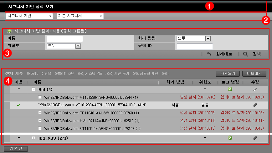272x153 pixels.
Task: Toggle the use state of IDS_XSS group
Action: (19, 138)
